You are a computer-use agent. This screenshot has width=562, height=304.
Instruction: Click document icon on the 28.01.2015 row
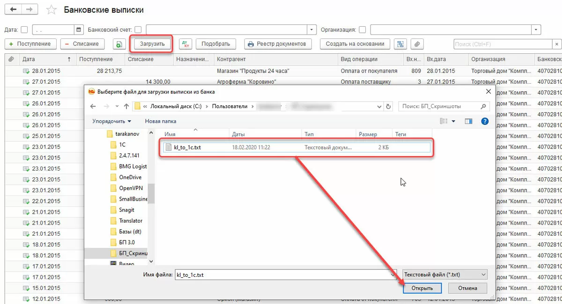tap(26, 71)
